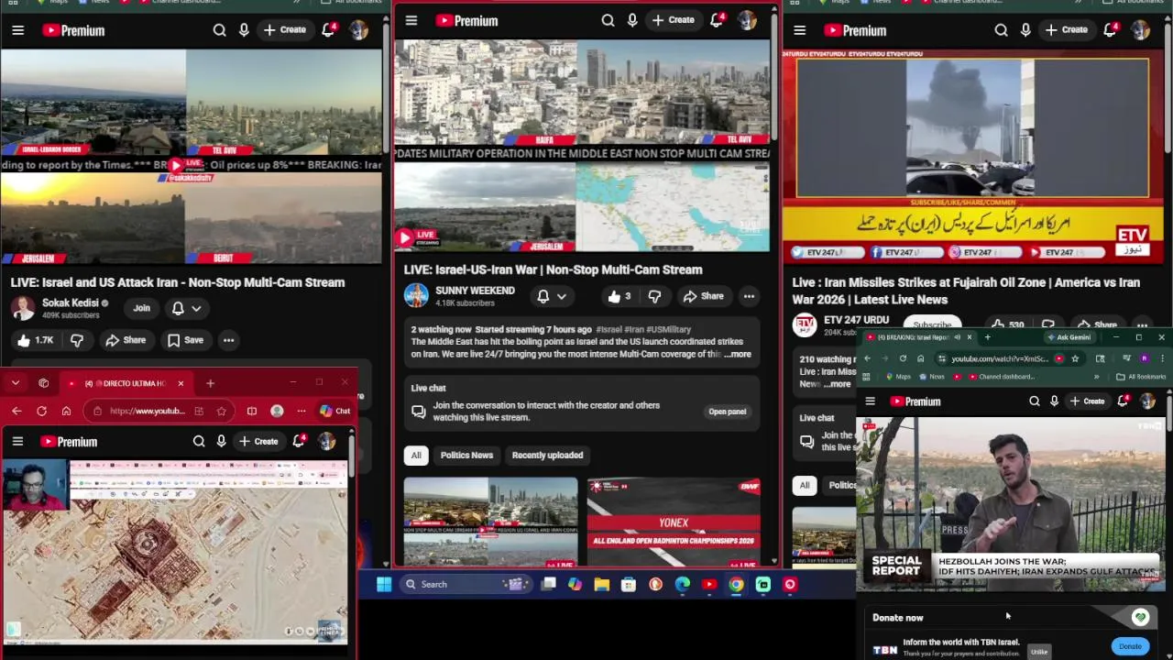Open guide menu in ETV 247 URDU window
Image resolution: width=1173 pixels, height=660 pixels.
[799, 30]
